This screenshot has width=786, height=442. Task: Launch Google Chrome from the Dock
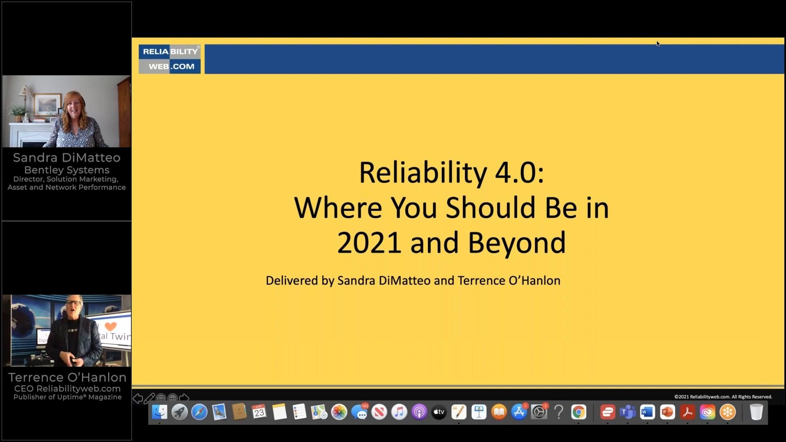(578, 413)
